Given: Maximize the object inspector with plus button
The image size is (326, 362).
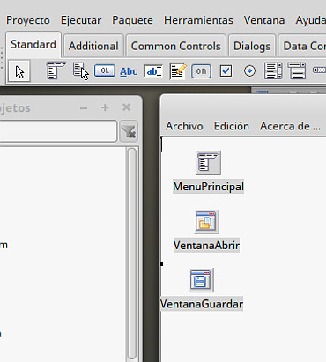Looking at the screenshot, I should pyautogui.click(x=105, y=107).
